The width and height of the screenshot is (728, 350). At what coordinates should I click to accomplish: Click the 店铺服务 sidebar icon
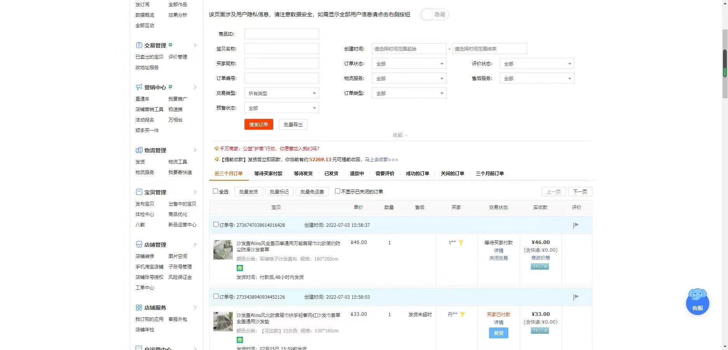pyautogui.click(x=139, y=308)
